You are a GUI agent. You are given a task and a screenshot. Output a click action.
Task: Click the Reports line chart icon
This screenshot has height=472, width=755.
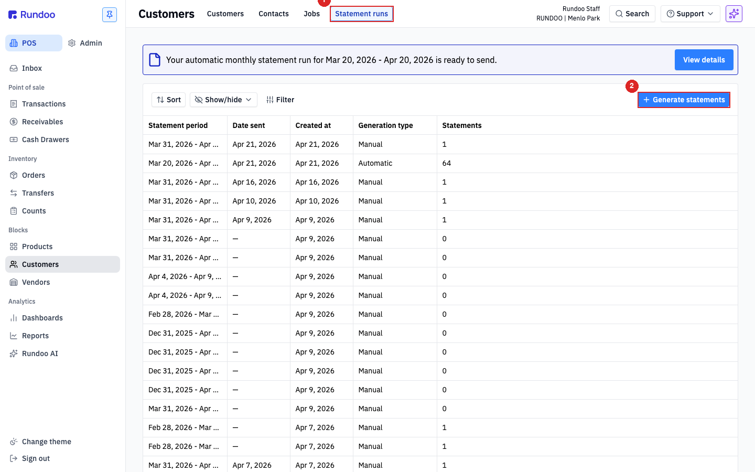click(x=14, y=336)
